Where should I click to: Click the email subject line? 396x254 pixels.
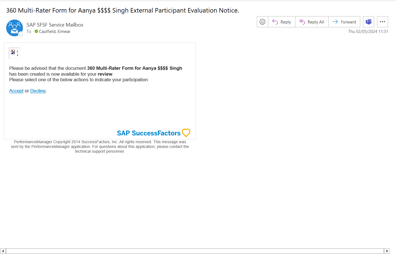[x=122, y=10]
